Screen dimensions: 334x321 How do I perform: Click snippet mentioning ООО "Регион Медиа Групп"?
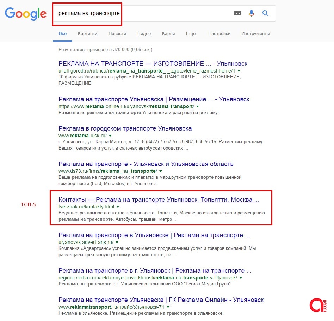[145, 284]
